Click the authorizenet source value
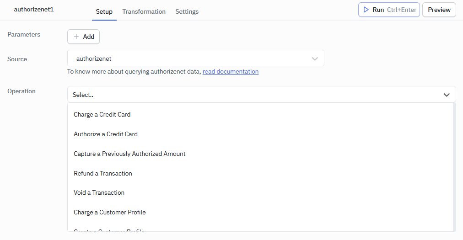 [x=94, y=59]
